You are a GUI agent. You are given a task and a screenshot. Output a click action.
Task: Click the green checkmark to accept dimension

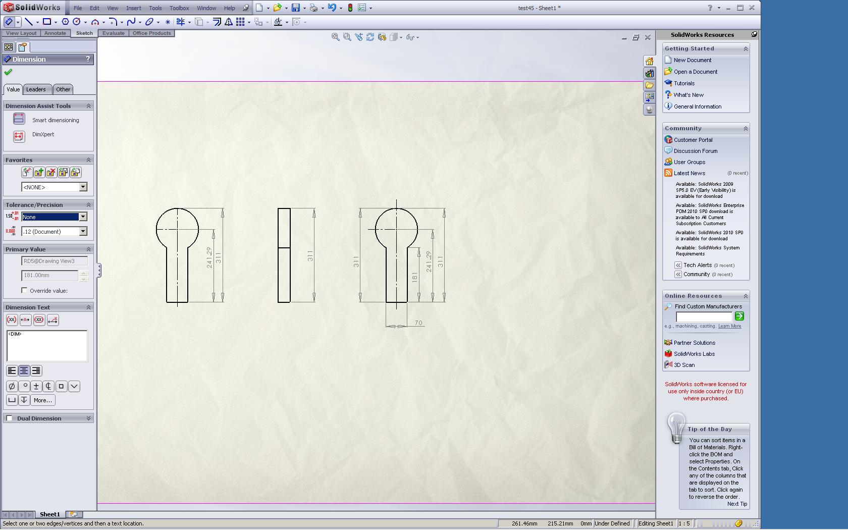tap(8, 72)
